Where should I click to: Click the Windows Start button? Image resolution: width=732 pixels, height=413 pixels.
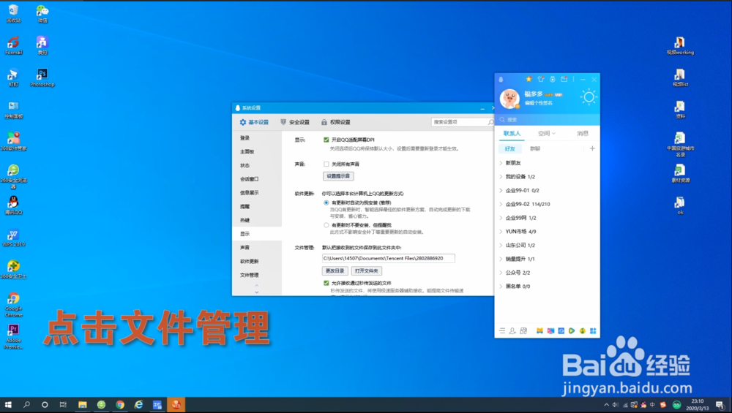(8, 405)
